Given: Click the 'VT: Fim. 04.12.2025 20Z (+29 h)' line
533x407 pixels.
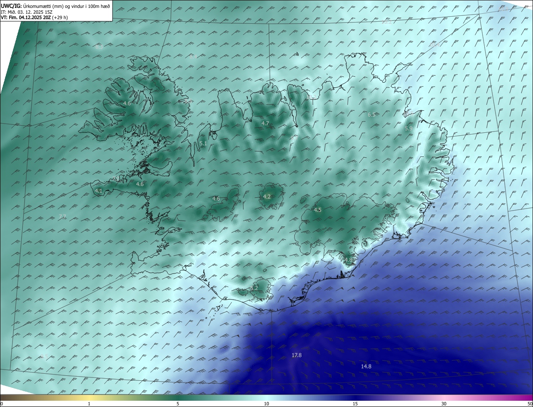Looking at the screenshot, I should pyautogui.click(x=35, y=17).
